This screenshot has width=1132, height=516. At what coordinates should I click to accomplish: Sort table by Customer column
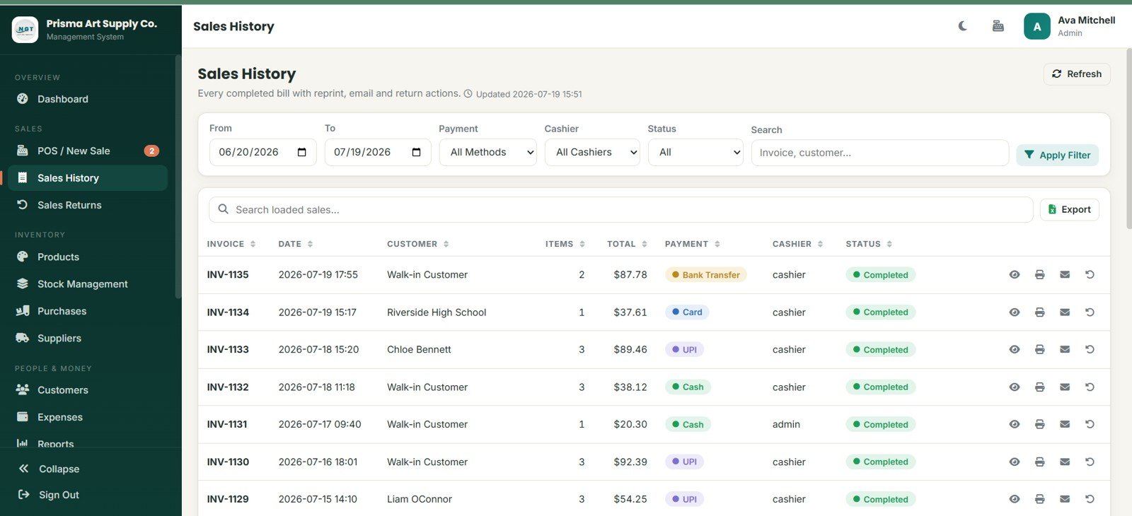(417, 245)
